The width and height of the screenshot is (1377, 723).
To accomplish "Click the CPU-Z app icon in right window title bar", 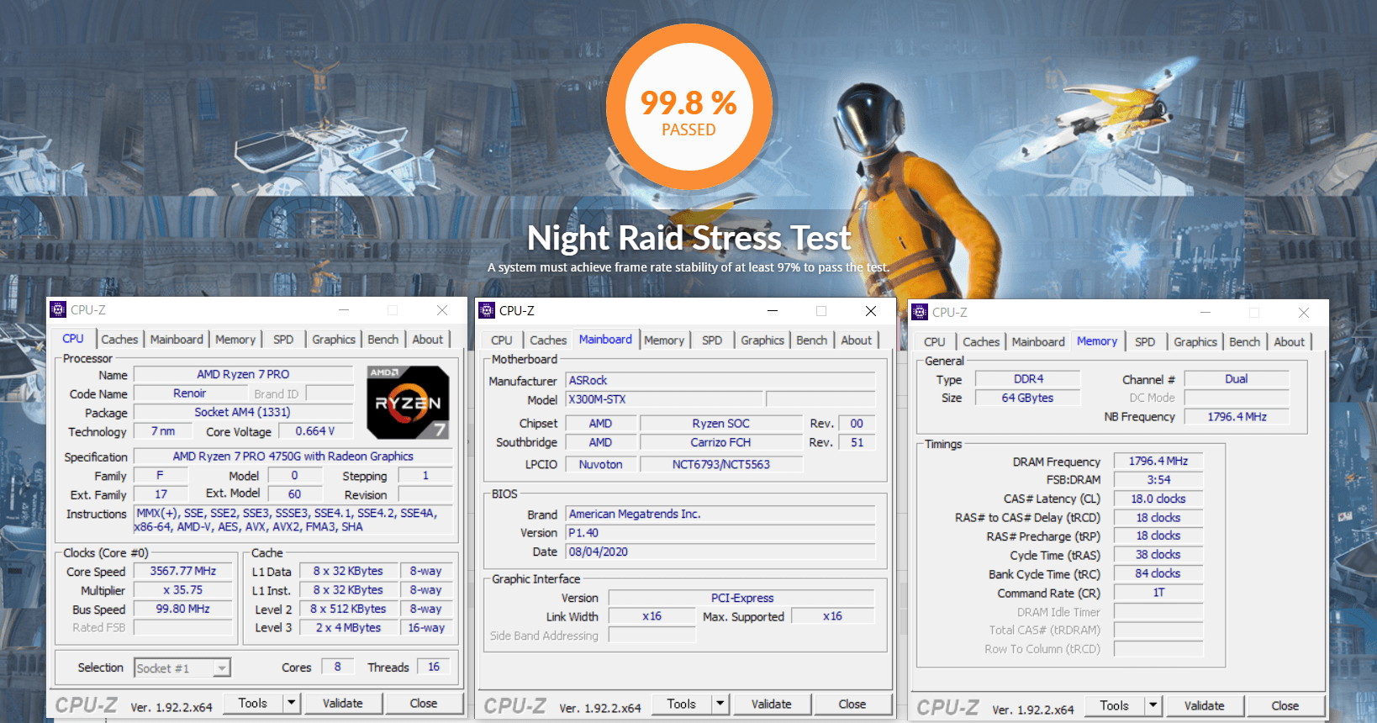I will 920,312.
